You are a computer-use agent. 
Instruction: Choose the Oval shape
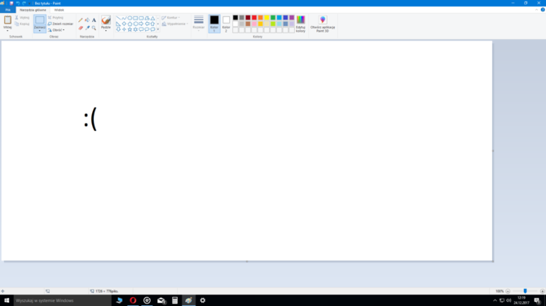[130, 18]
